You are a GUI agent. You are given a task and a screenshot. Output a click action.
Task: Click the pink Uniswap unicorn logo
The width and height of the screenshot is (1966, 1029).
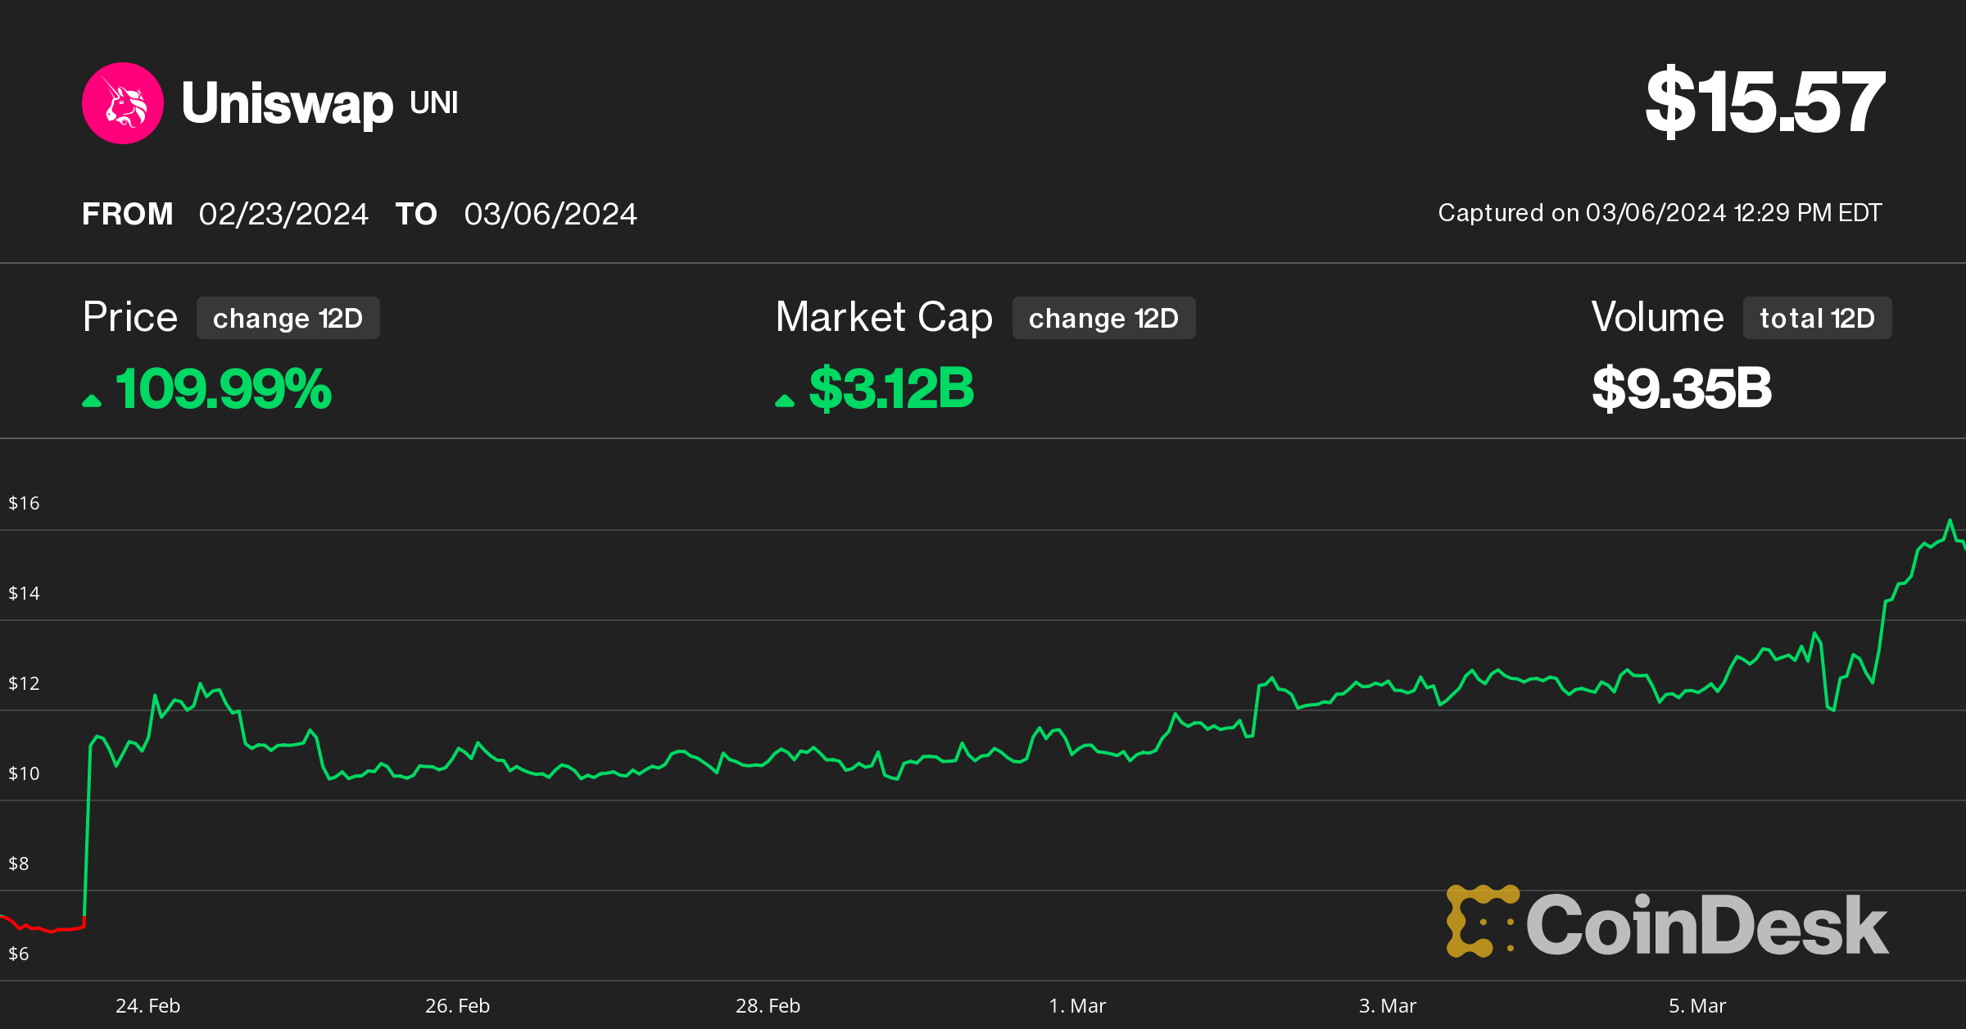(123, 103)
